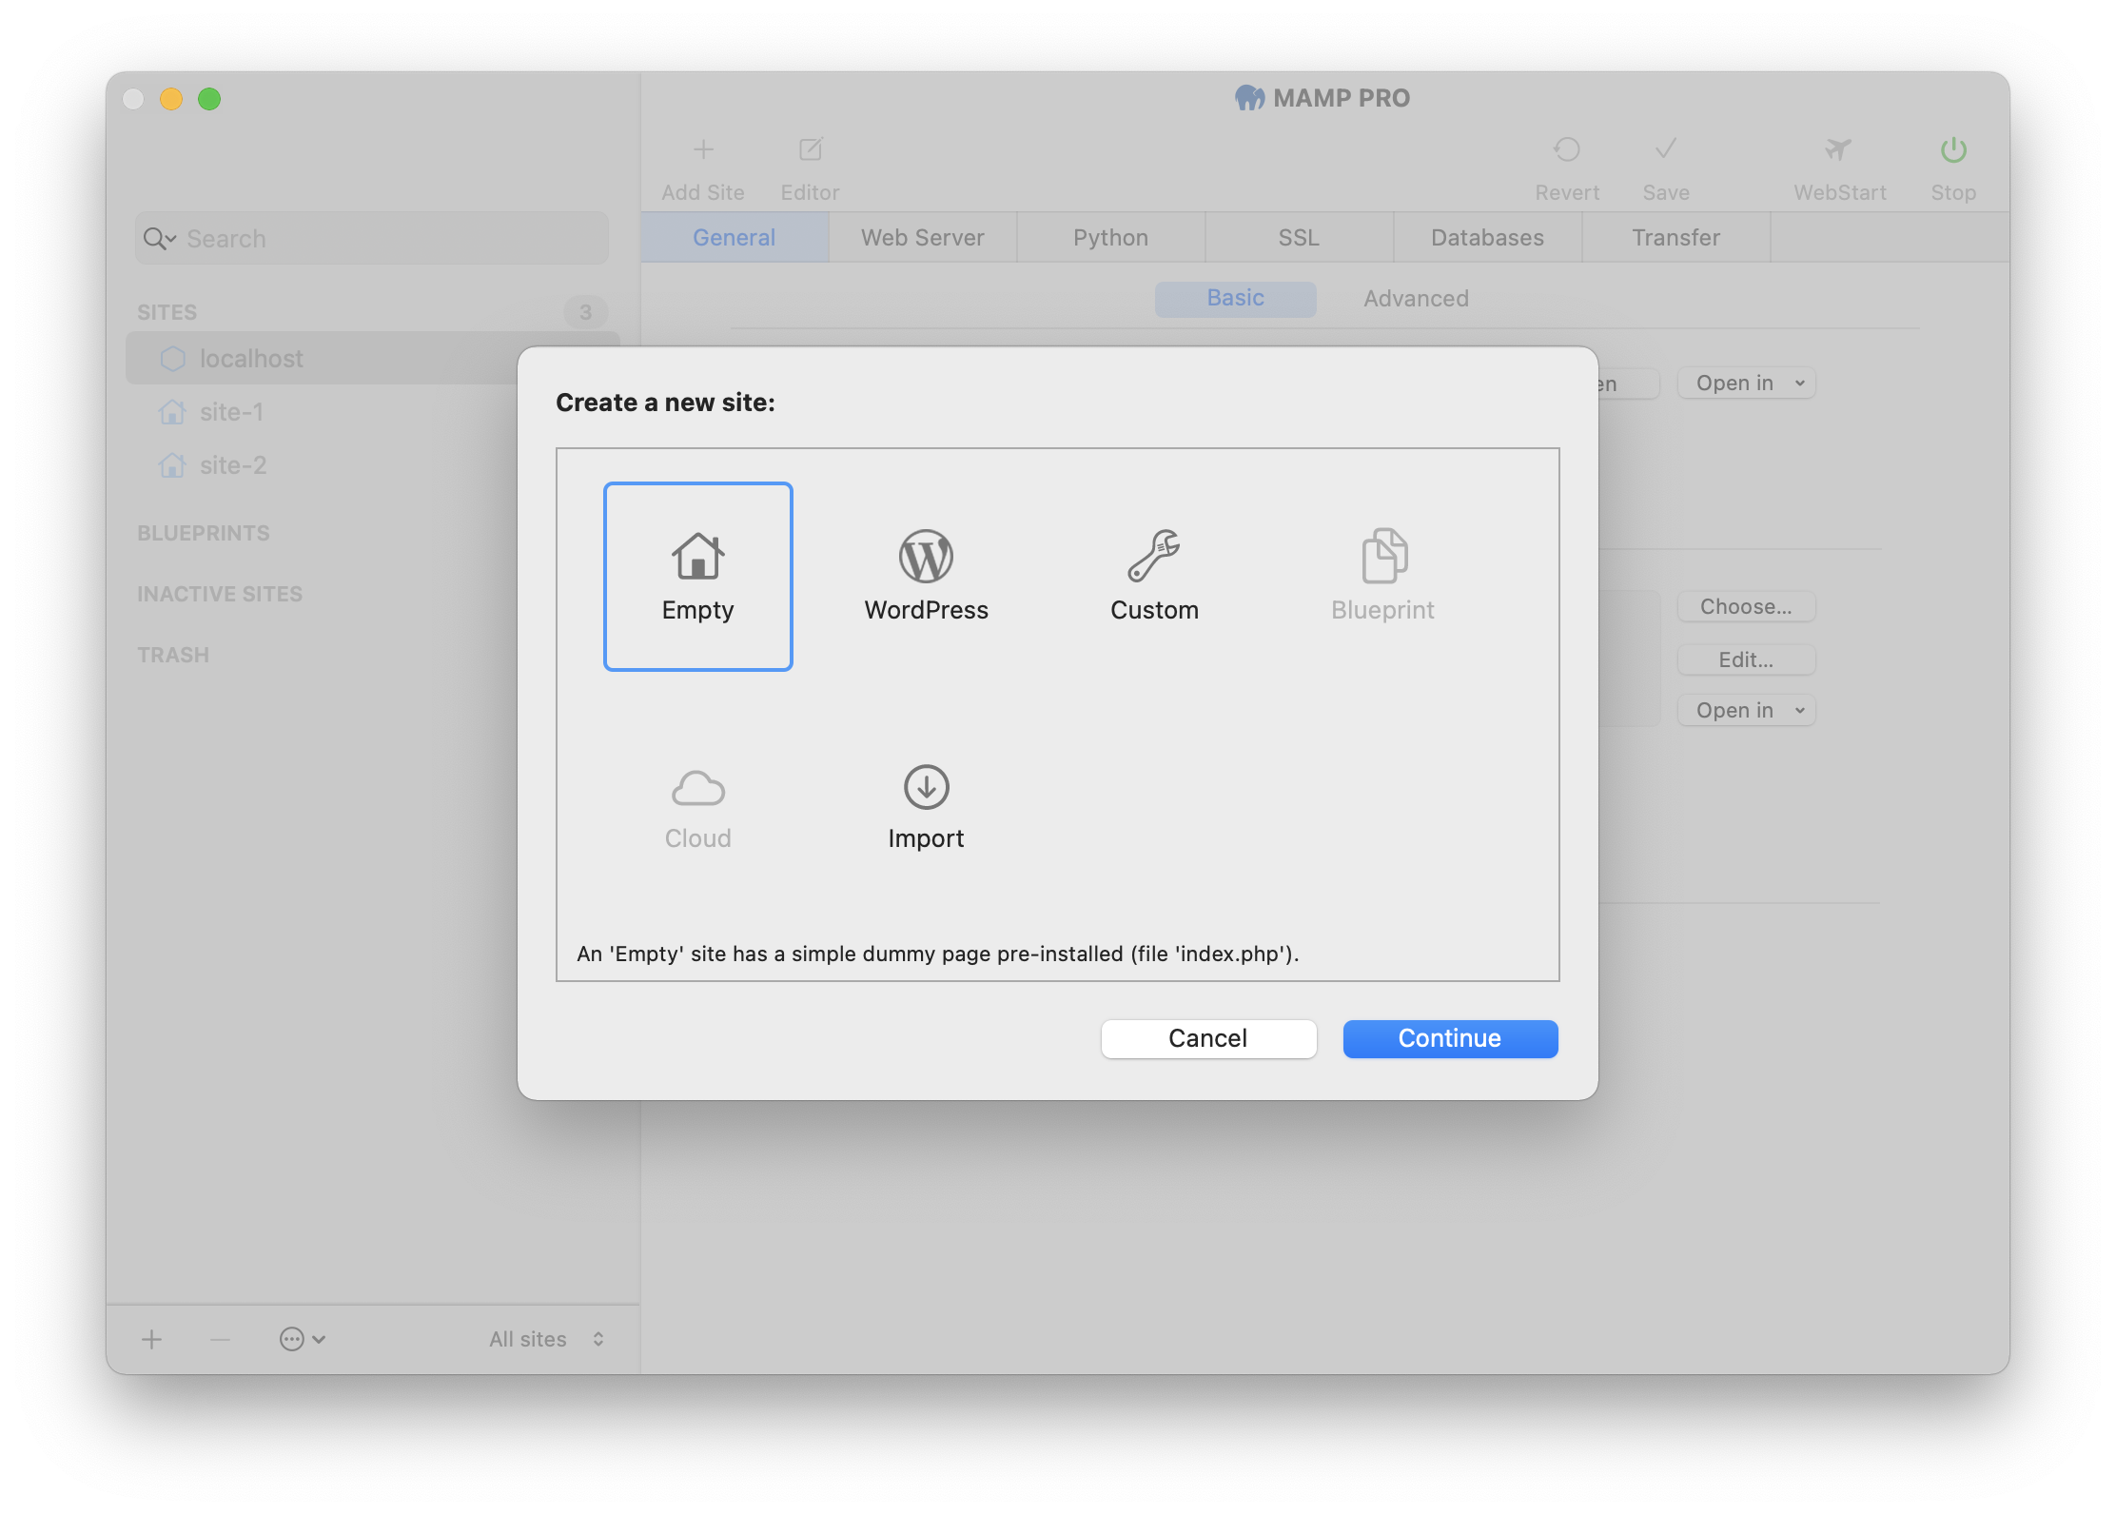The height and width of the screenshot is (1515, 2116).
Task: Click the plus button at sidebar bottom
Action: [151, 1339]
